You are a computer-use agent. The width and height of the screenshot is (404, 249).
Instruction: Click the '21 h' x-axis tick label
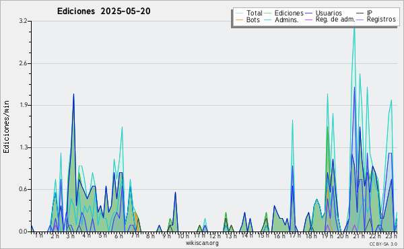(359, 236)
